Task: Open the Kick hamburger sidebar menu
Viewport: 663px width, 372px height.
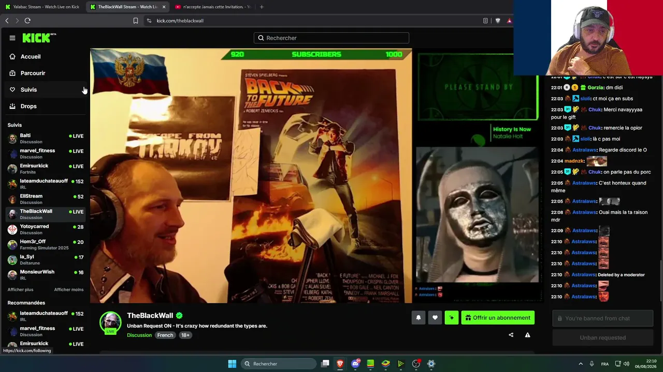Action: (12, 38)
